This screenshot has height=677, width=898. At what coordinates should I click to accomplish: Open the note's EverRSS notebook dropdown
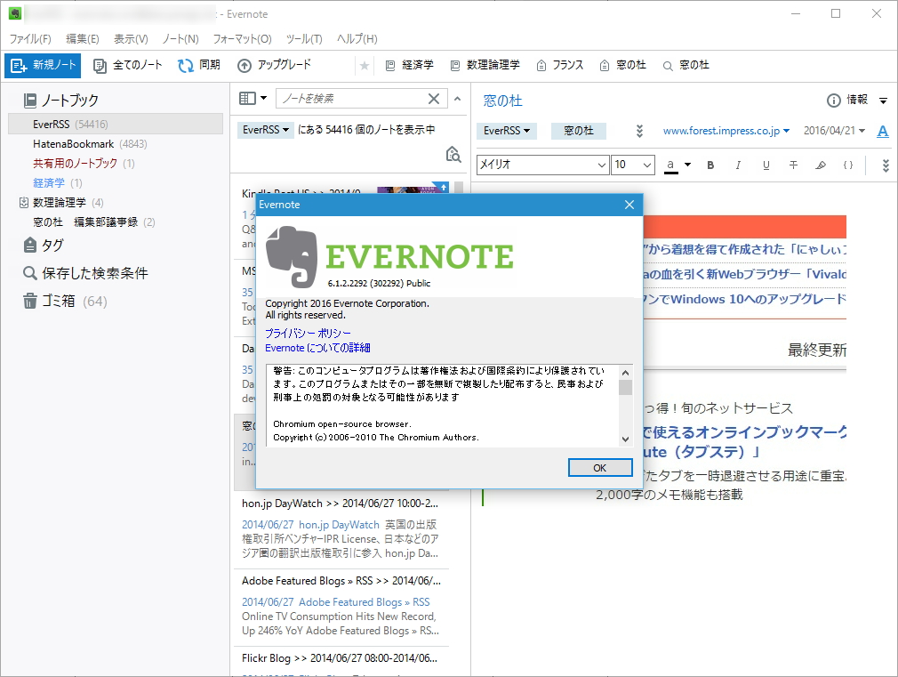click(507, 131)
